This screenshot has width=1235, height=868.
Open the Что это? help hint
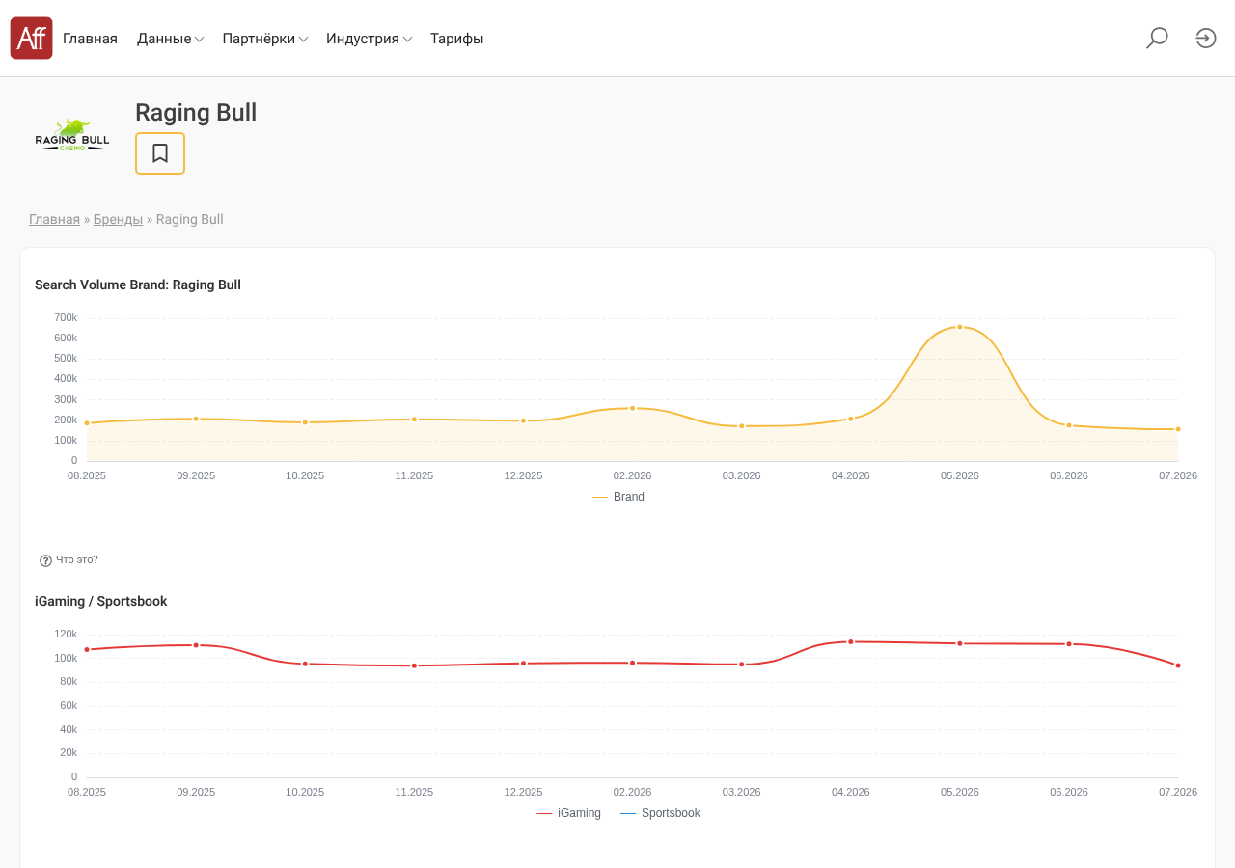pyautogui.click(x=69, y=560)
